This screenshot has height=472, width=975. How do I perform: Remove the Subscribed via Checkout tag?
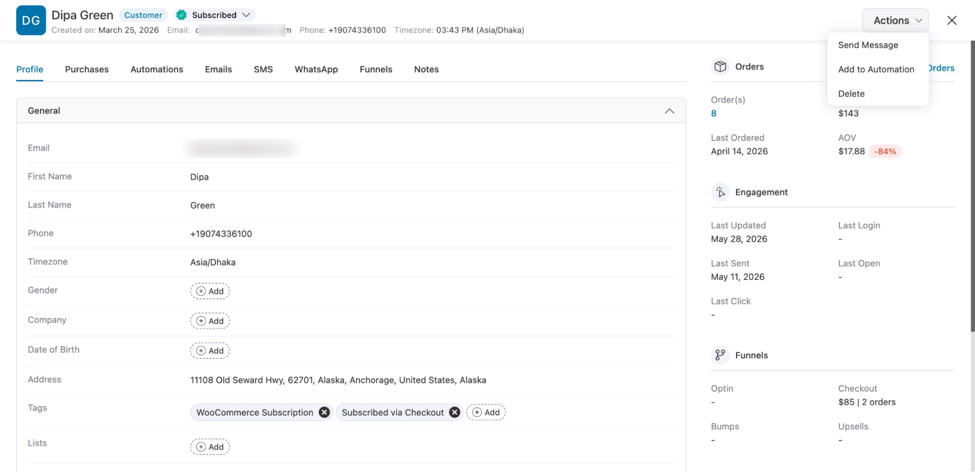[x=455, y=413]
